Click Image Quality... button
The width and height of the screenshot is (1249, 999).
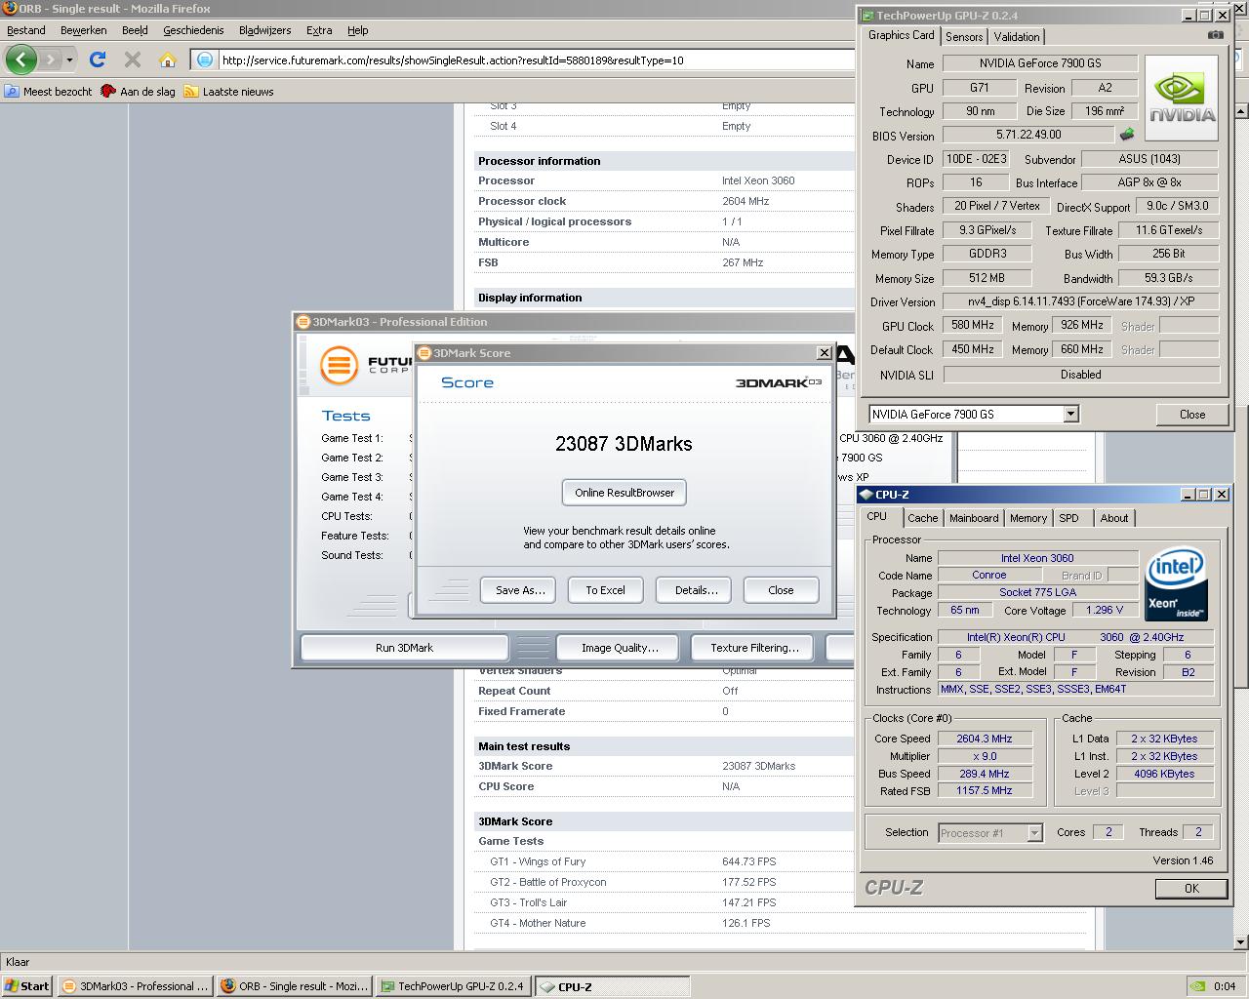620,648
